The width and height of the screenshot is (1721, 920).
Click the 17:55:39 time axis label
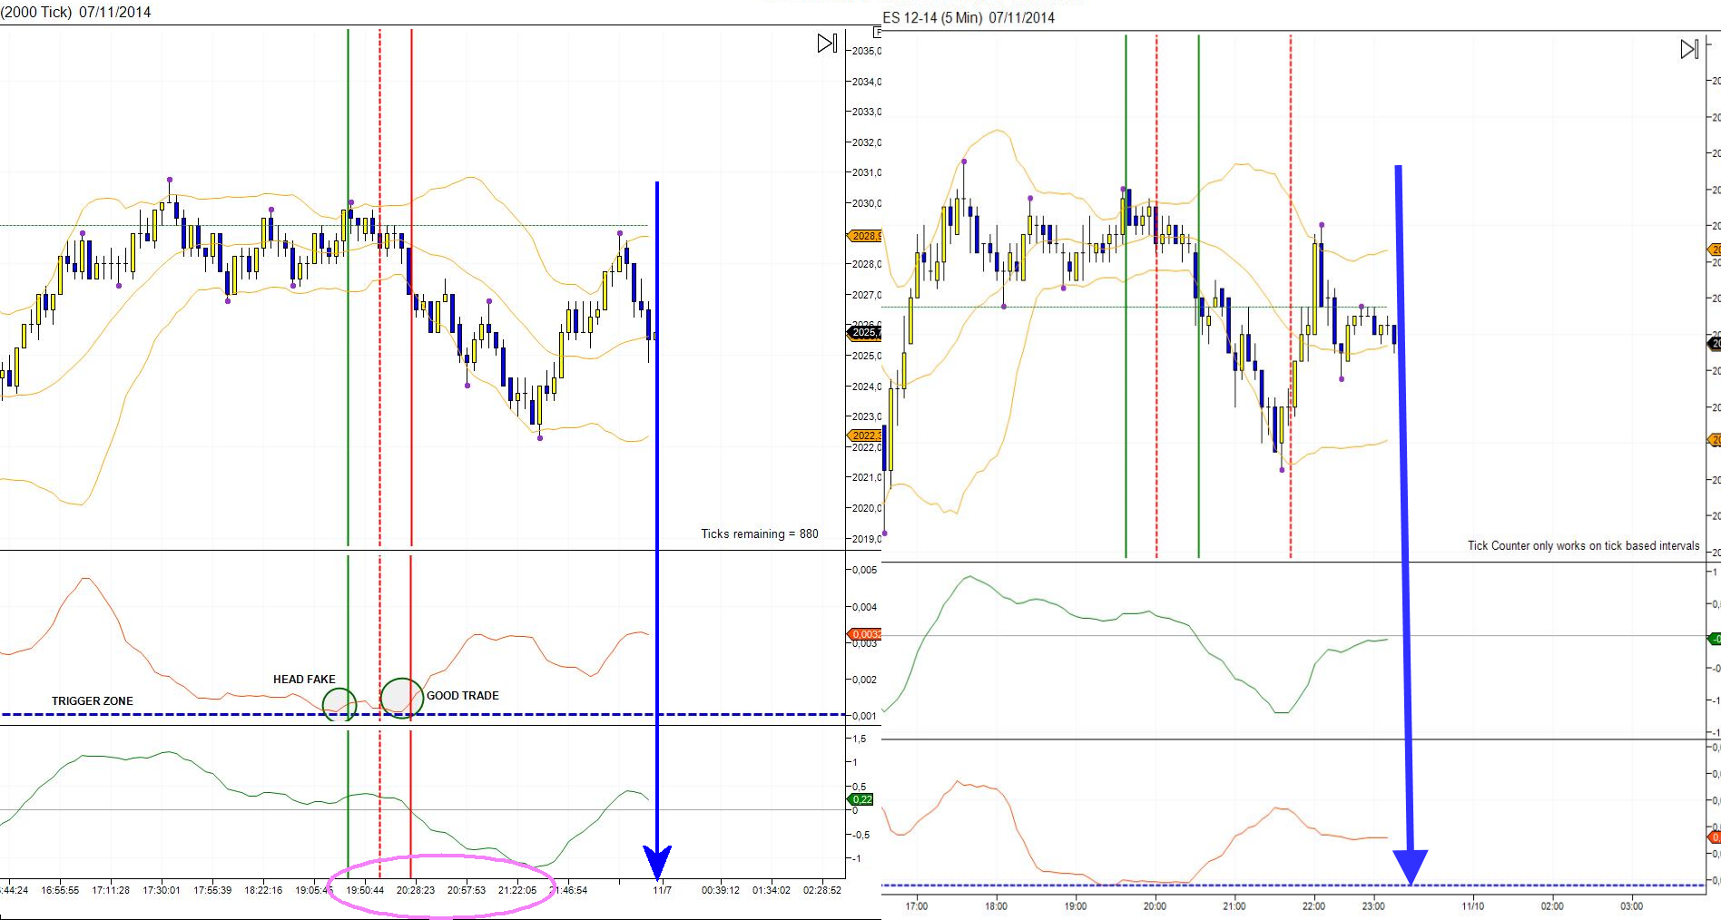pyautogui.click(x=212, y=890)
